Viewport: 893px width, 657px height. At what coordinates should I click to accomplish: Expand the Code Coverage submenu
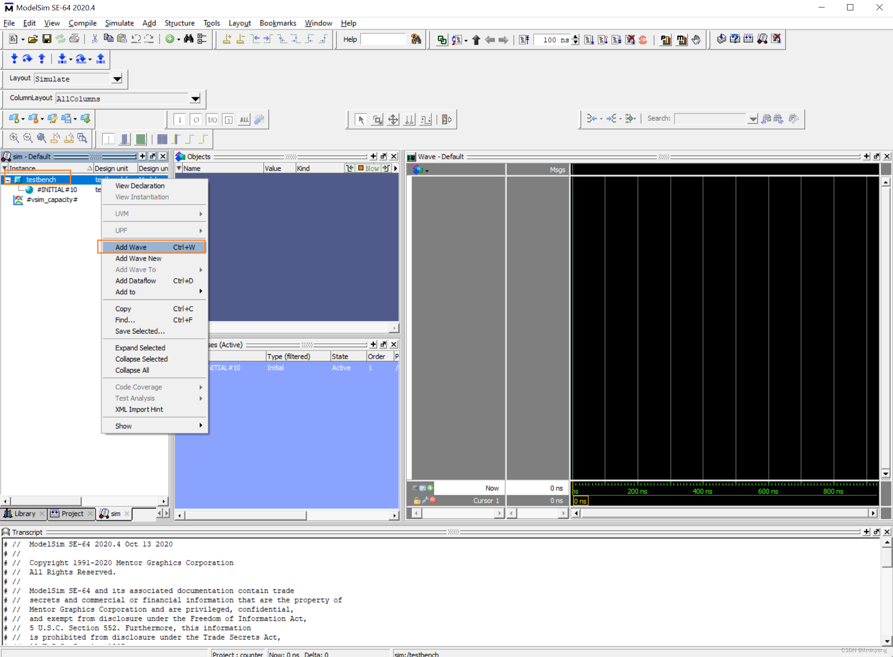[154, 387]
